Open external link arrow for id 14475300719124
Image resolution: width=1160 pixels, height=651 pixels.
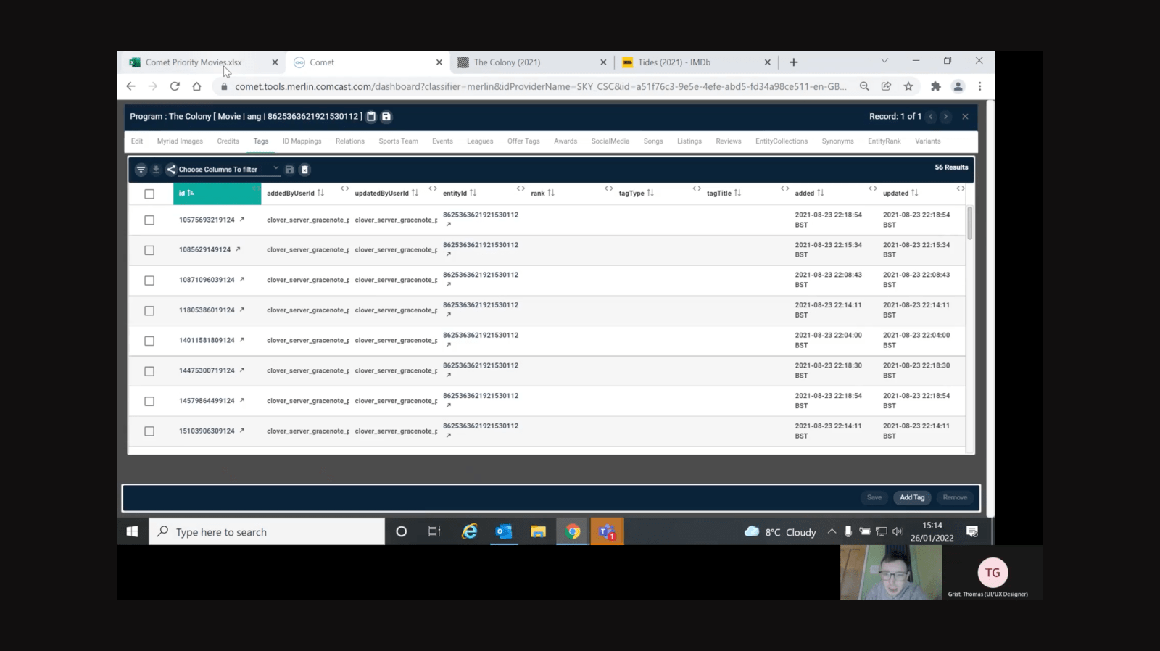coord(242,370)
